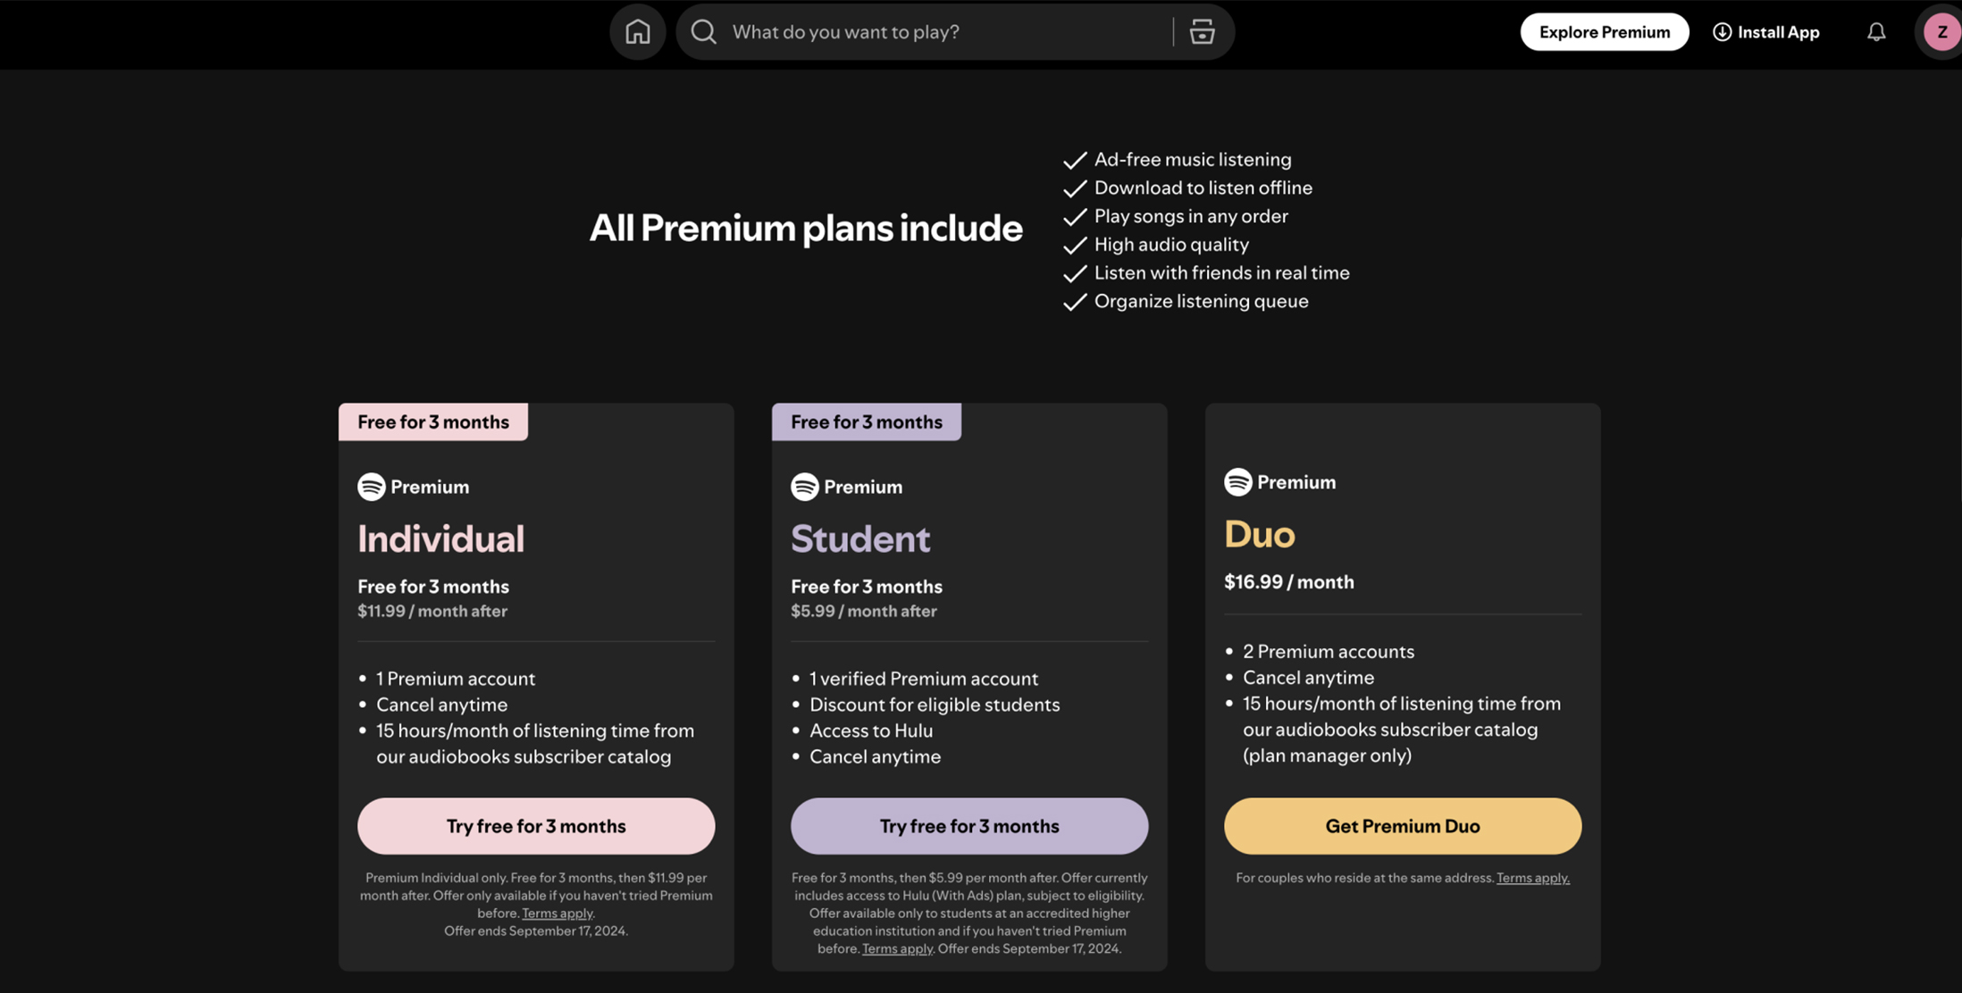Click Get Premium Duo button
The width and height of the screenshot is (1962, 993).
(x=1403, y=826)
